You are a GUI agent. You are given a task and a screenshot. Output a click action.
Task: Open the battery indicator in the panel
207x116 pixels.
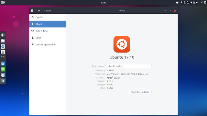(194, 3)
